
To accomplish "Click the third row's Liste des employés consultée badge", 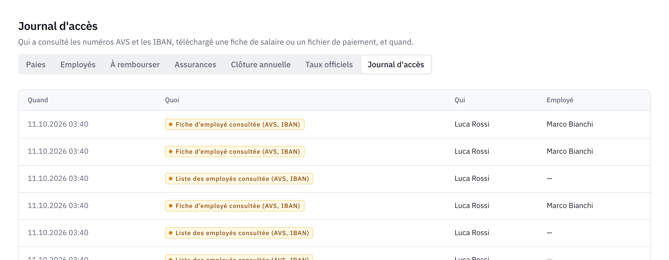I will pos(239,179).
